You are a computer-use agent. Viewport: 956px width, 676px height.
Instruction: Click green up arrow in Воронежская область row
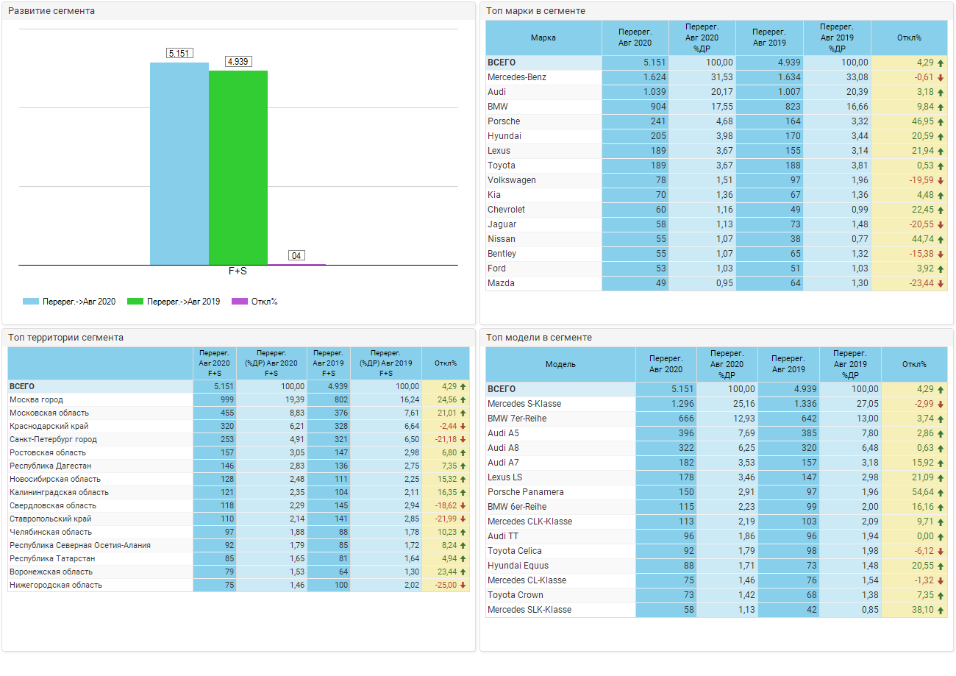[463, 572]
